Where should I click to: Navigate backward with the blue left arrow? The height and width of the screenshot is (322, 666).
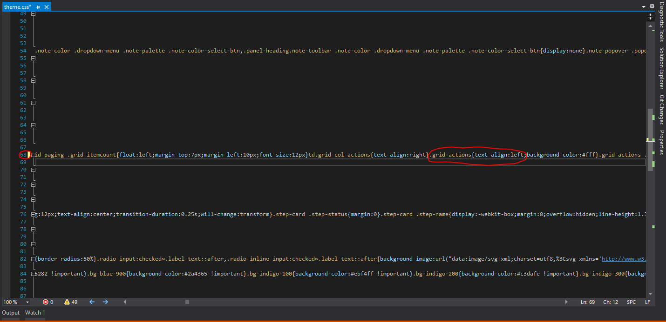click(x=92, y=302)
